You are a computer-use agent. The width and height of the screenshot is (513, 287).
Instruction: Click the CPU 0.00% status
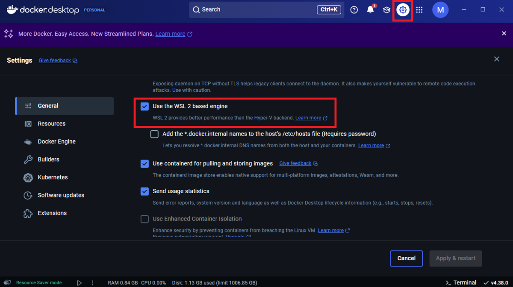click(153, 283)
